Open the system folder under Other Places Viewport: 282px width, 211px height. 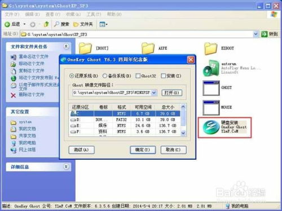(x=25, y=122)
